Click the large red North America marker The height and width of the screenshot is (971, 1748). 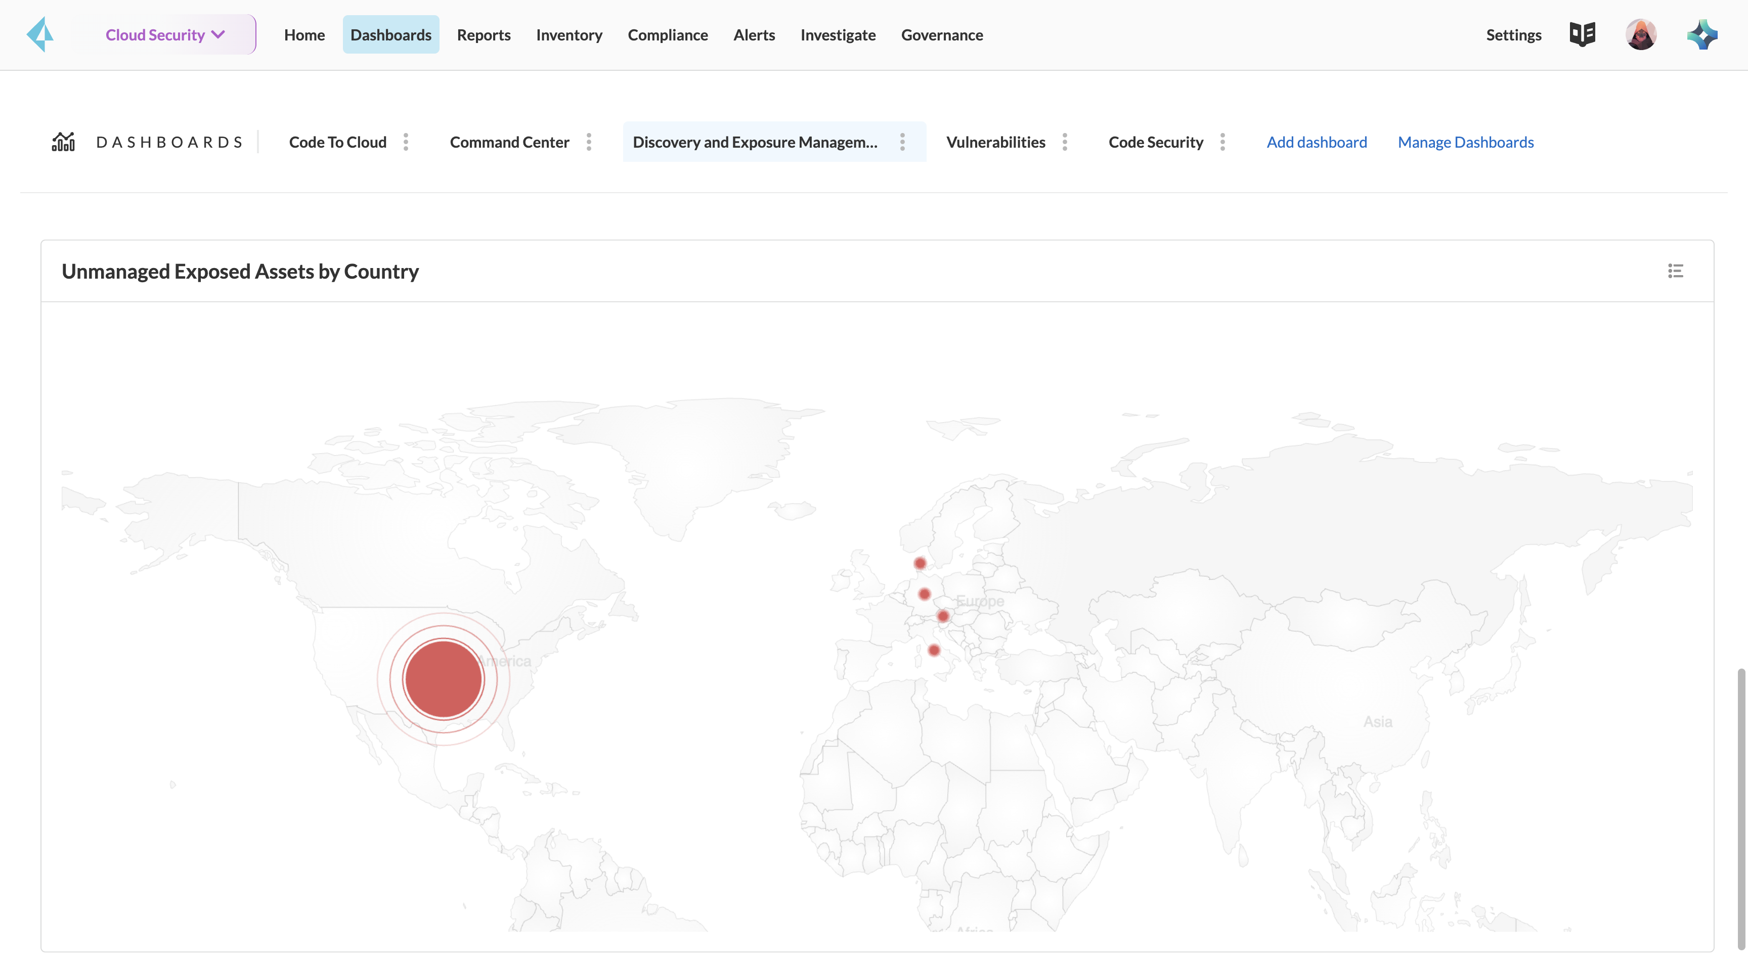point(443,679)
